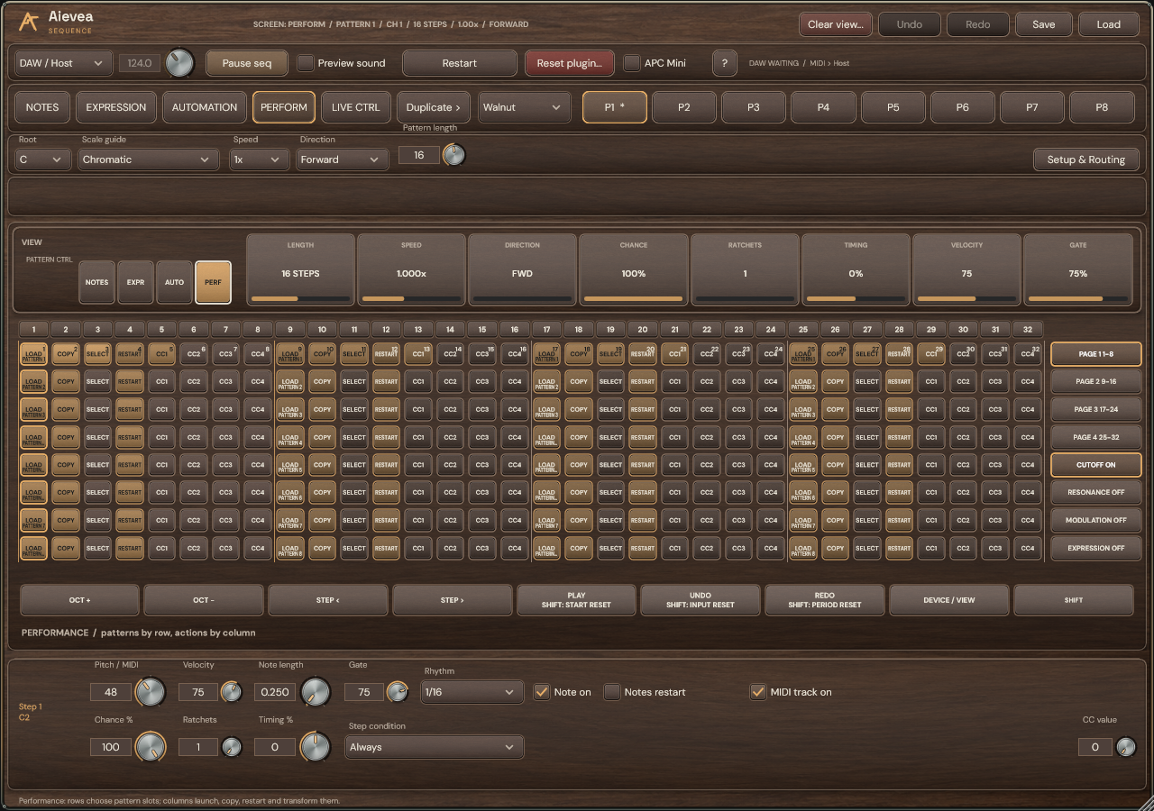
Task: Enable the Preview sound checkbox
Action: (306, 63)
